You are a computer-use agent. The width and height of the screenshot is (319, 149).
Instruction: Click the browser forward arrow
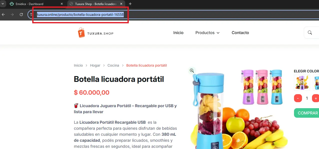12,15
